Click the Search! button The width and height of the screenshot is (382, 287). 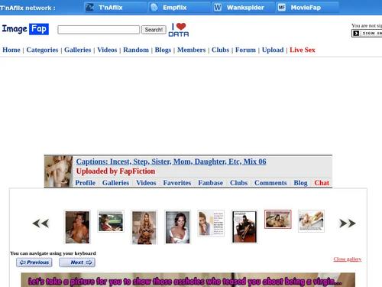click(154, 30)
